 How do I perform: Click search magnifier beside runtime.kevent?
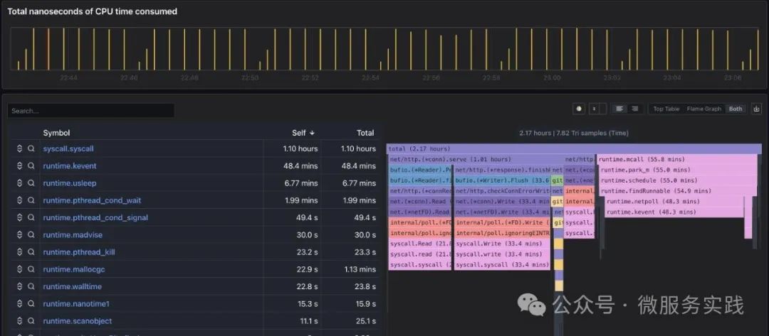click(31, 166)
